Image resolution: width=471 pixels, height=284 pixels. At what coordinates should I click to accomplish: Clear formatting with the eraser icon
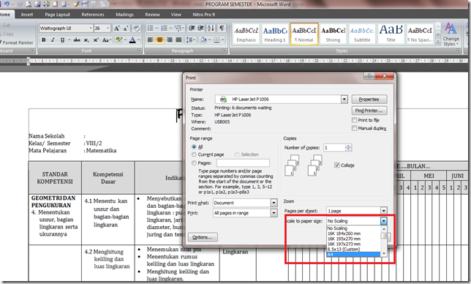136,29
